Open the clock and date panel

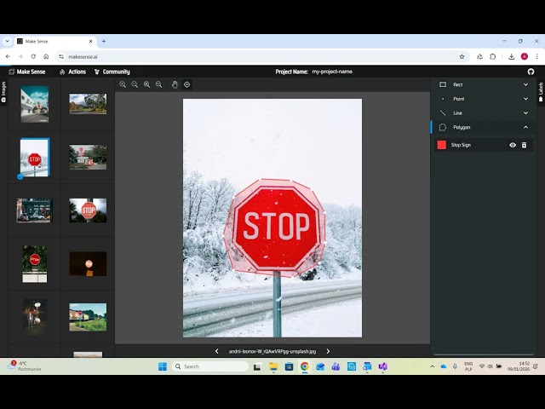pos(519,366)
